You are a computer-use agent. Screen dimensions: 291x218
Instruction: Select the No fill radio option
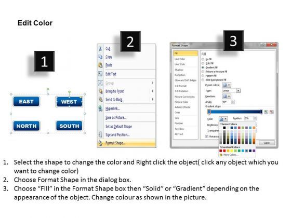click(x=203, y=59)
